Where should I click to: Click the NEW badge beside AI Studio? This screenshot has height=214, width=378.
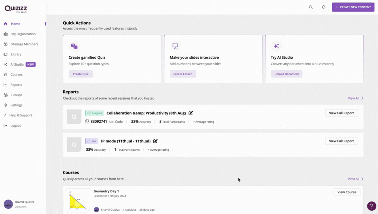click(31, 64)
